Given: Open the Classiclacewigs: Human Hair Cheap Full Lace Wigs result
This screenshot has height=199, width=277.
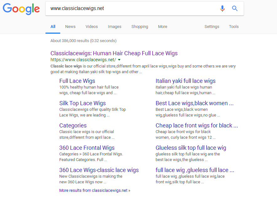Looking at the screenshot, I should tap(114, 53).
